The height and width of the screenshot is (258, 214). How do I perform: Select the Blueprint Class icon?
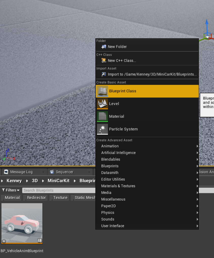(102, 91)
